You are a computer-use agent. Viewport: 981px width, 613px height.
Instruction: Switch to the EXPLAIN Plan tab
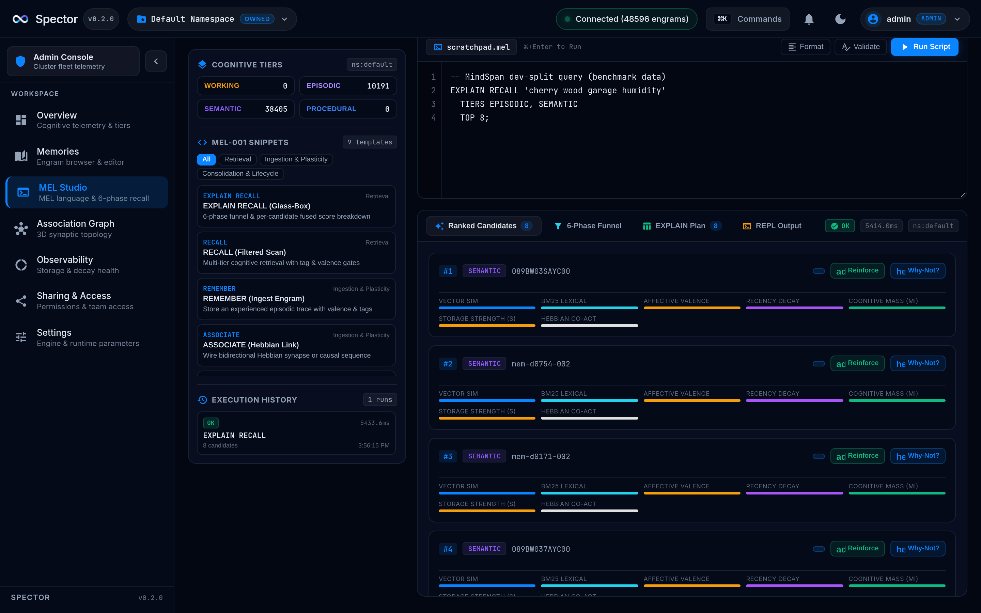[x=682, y=226]
